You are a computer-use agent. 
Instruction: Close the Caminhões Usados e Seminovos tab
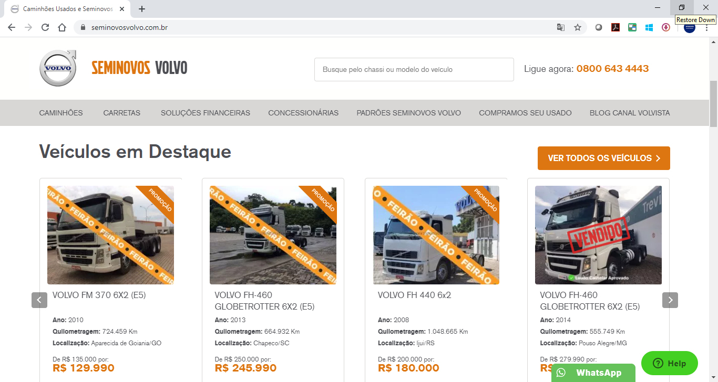point(122,9)
